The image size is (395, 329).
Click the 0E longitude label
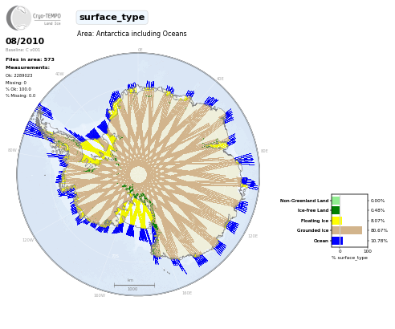click(x=140, y=50)
